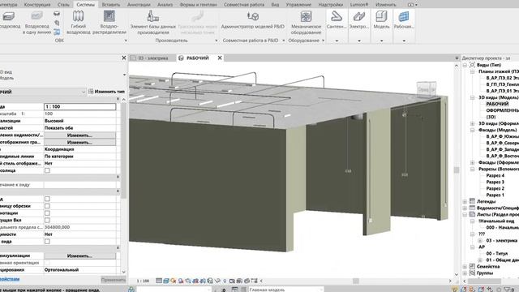Collapse the Виды (Тип) tree node
Viewport: 519px width, 292px height.
pos(465,65)
